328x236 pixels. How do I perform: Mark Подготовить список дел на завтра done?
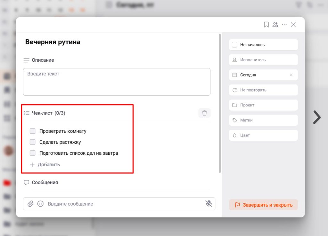click(x=33, y=153)
